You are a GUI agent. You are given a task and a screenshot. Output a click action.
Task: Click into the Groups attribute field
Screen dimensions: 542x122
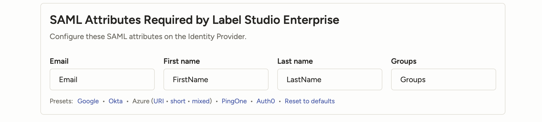[443, 79]
